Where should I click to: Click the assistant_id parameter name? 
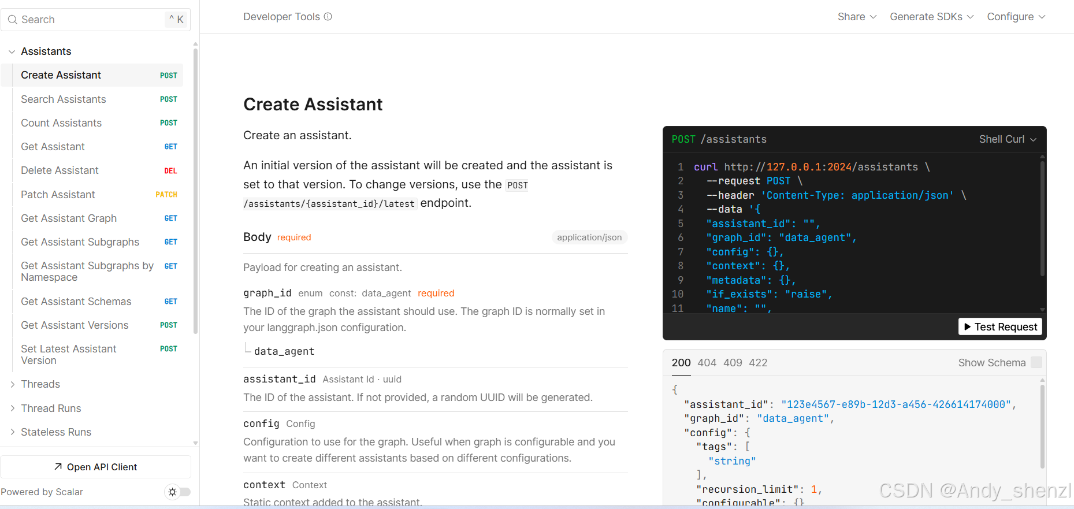click(279, 379)
